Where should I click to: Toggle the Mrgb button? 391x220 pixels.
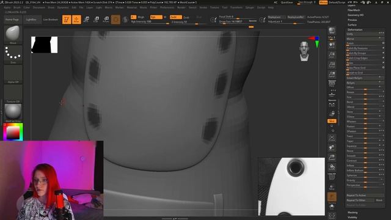[141, 17]
